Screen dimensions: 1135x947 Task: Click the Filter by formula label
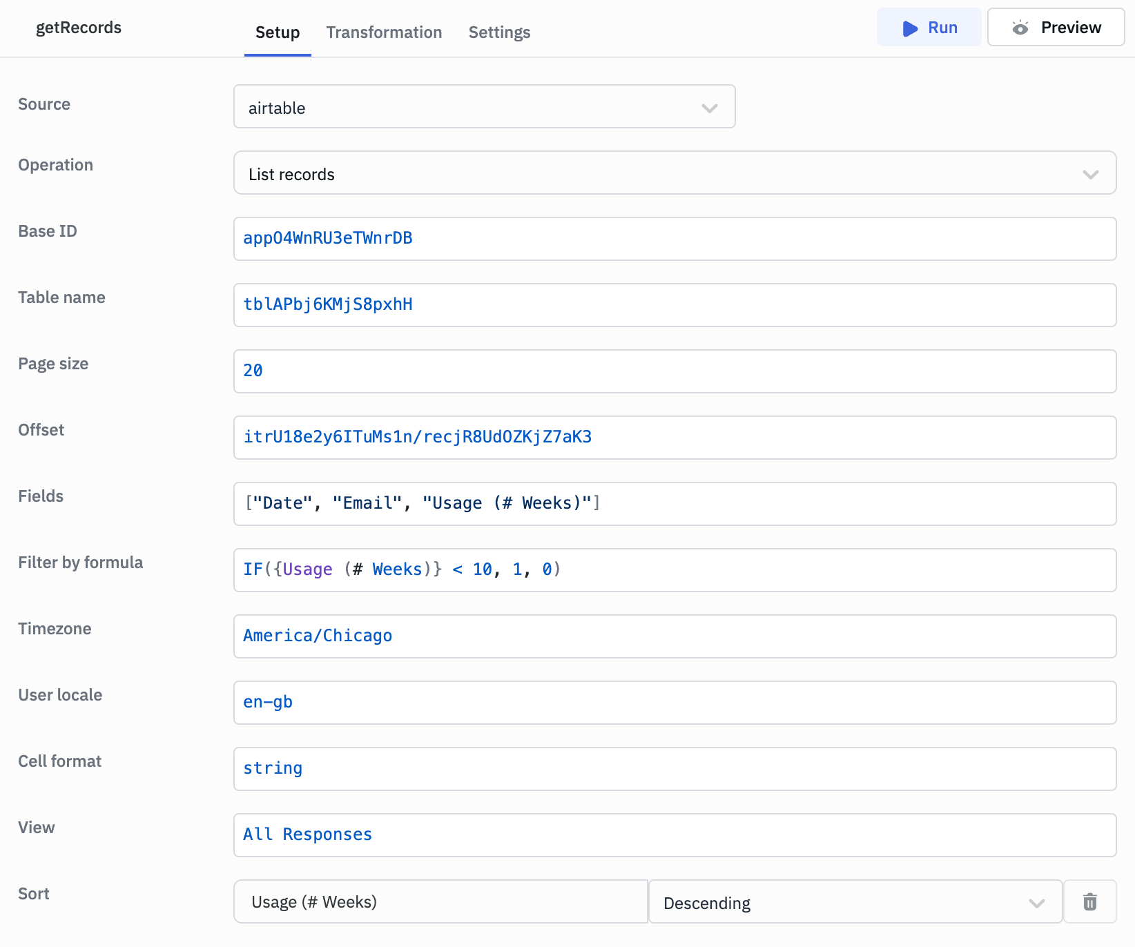coord(81,563)
